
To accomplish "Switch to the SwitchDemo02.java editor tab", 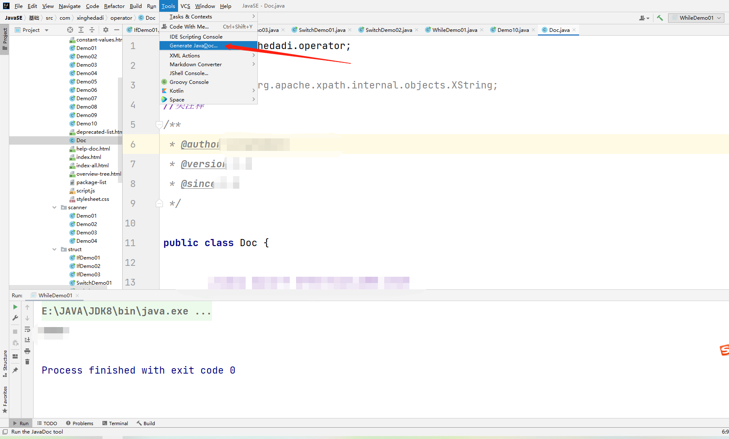I will point(388,30).
